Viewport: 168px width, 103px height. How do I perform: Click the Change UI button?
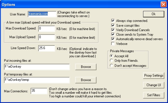154,85
